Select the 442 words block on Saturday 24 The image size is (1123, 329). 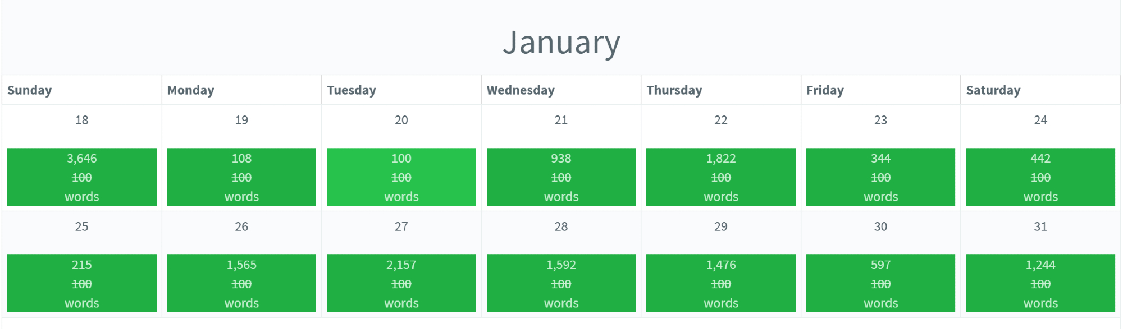pyautogui.click(x=1040, y=177)
